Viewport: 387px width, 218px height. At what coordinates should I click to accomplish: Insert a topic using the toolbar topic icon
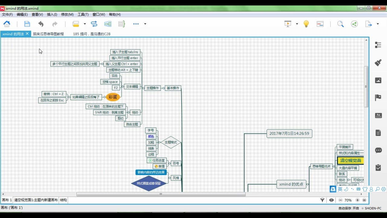click(x=76, y=24)
